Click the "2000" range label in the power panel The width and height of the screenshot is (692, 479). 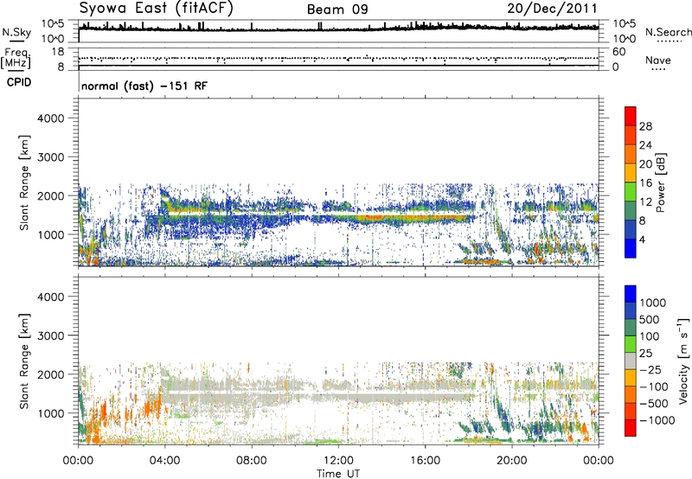(x=51, y=195)
